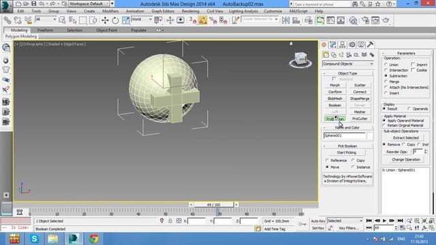The height and width of the screenshot is (245, 436).
Task: Activate Select and Move tool
Action: (105, 20)
